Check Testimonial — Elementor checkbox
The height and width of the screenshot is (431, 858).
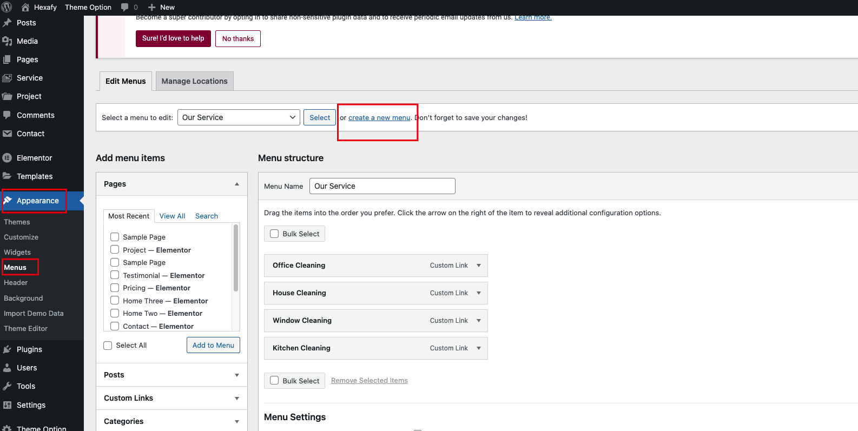tap(115, 275)
